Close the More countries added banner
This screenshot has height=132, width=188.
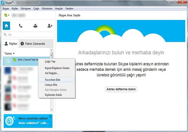[50, 116]
